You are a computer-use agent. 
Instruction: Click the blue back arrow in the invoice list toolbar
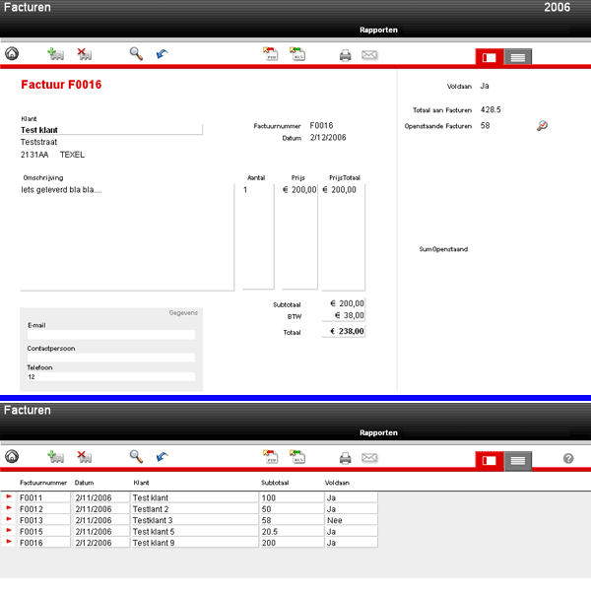click(162, 457)
